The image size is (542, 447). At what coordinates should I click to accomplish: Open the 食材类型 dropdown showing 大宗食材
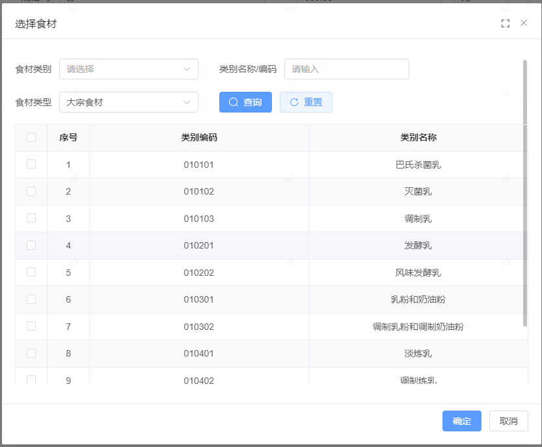128,102
